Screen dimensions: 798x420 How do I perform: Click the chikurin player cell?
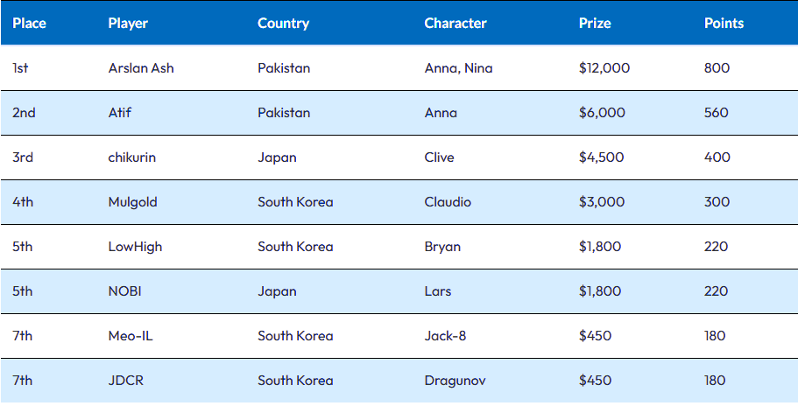pyautogui.click(x=131, y=157)
